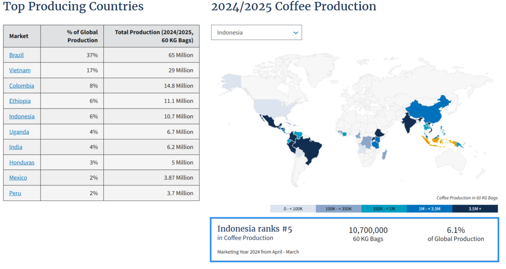Screen dimensions: 506x269
Task: Click the 350K - <1M legend swatch
Action: 384,209
